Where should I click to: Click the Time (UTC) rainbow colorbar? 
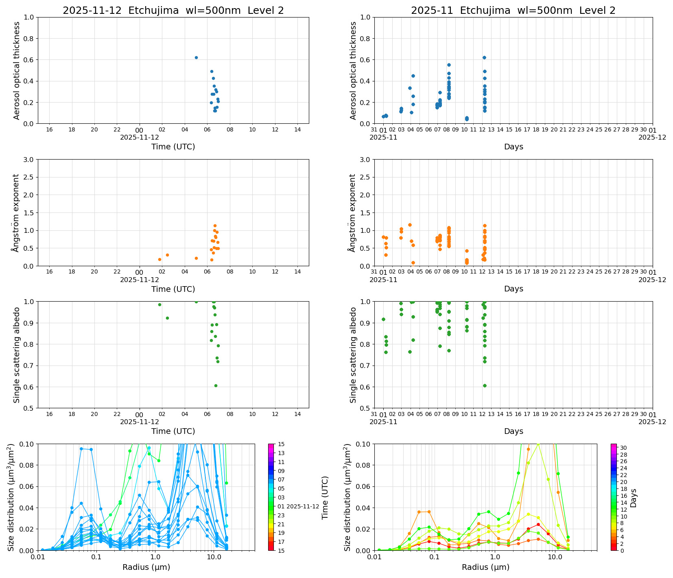pyautogui.click(x=271, y=497)
